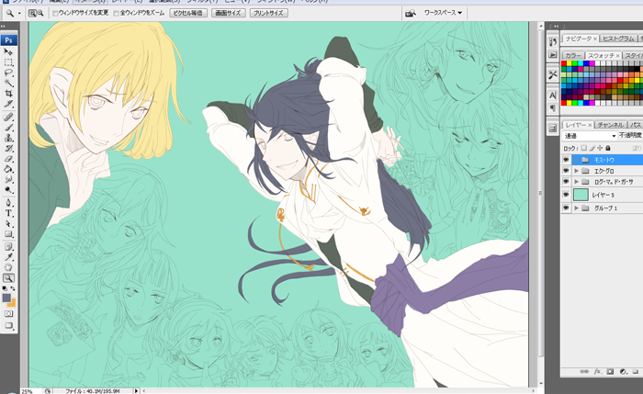Hide the グループ 1 group

(x=567, y=208)
